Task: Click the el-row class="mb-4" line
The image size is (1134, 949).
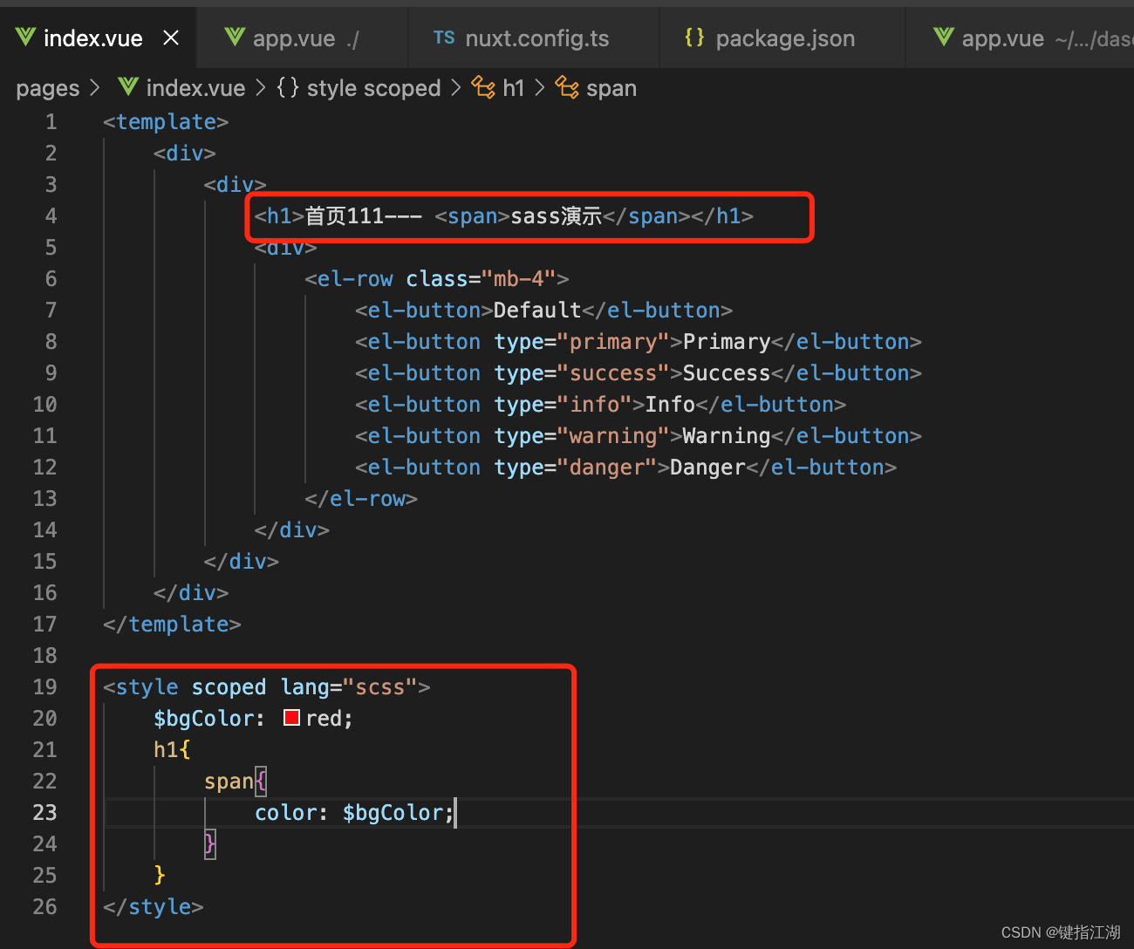Action: [436, 279]
